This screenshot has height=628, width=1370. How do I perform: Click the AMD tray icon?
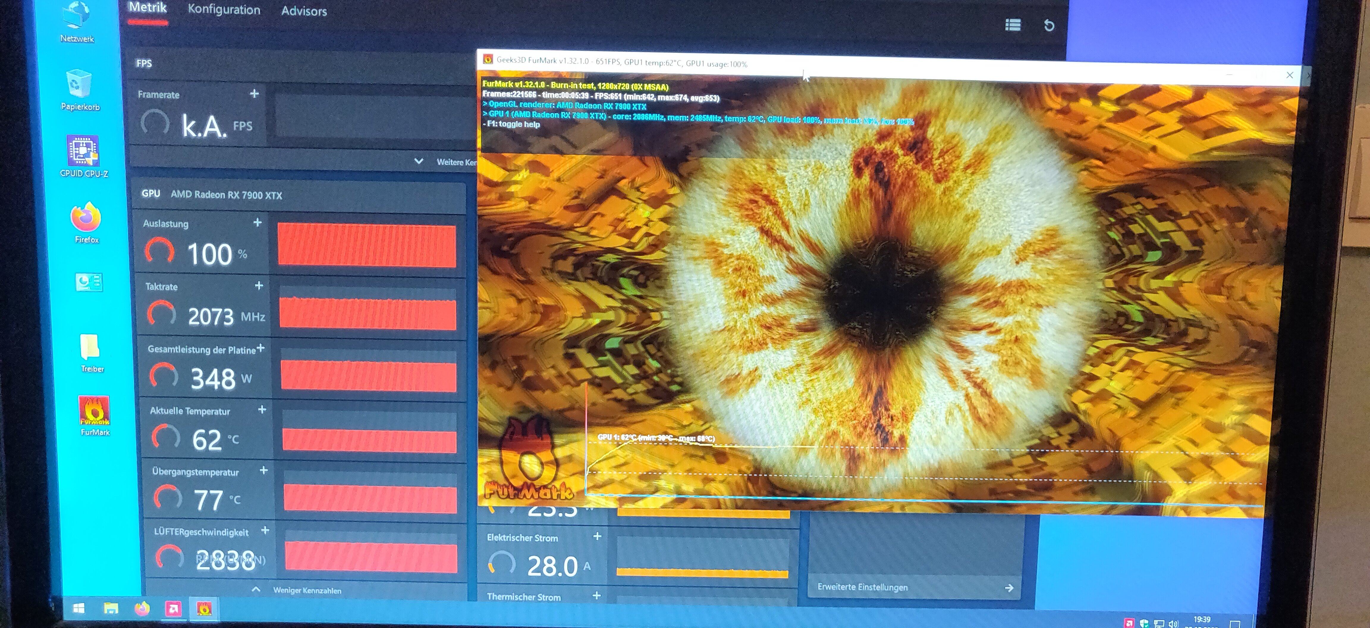(1129, 623)
